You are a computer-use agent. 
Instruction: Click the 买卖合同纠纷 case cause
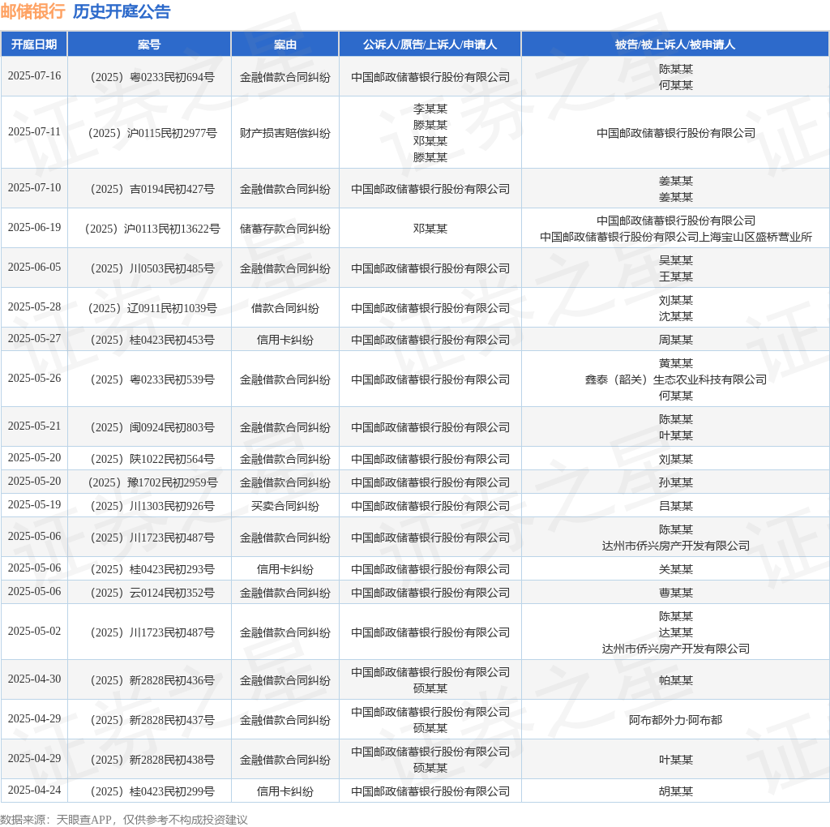pos(285,506)
